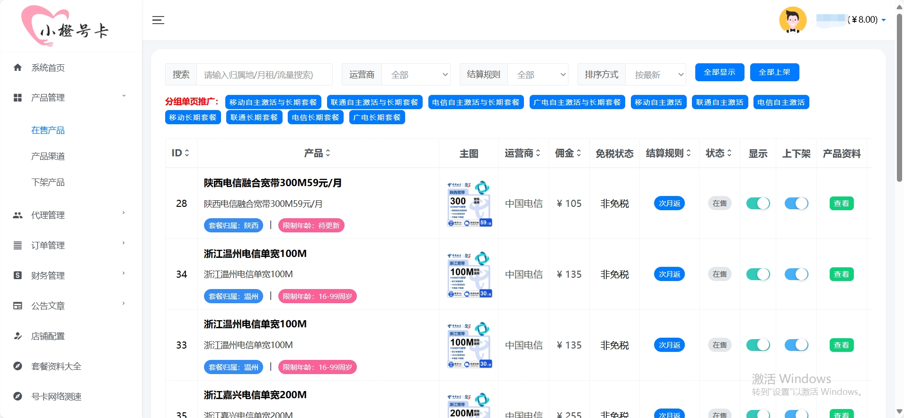Open main image thumbnail for product 34
The image size is (904, 418).
[x=469, y=274]
